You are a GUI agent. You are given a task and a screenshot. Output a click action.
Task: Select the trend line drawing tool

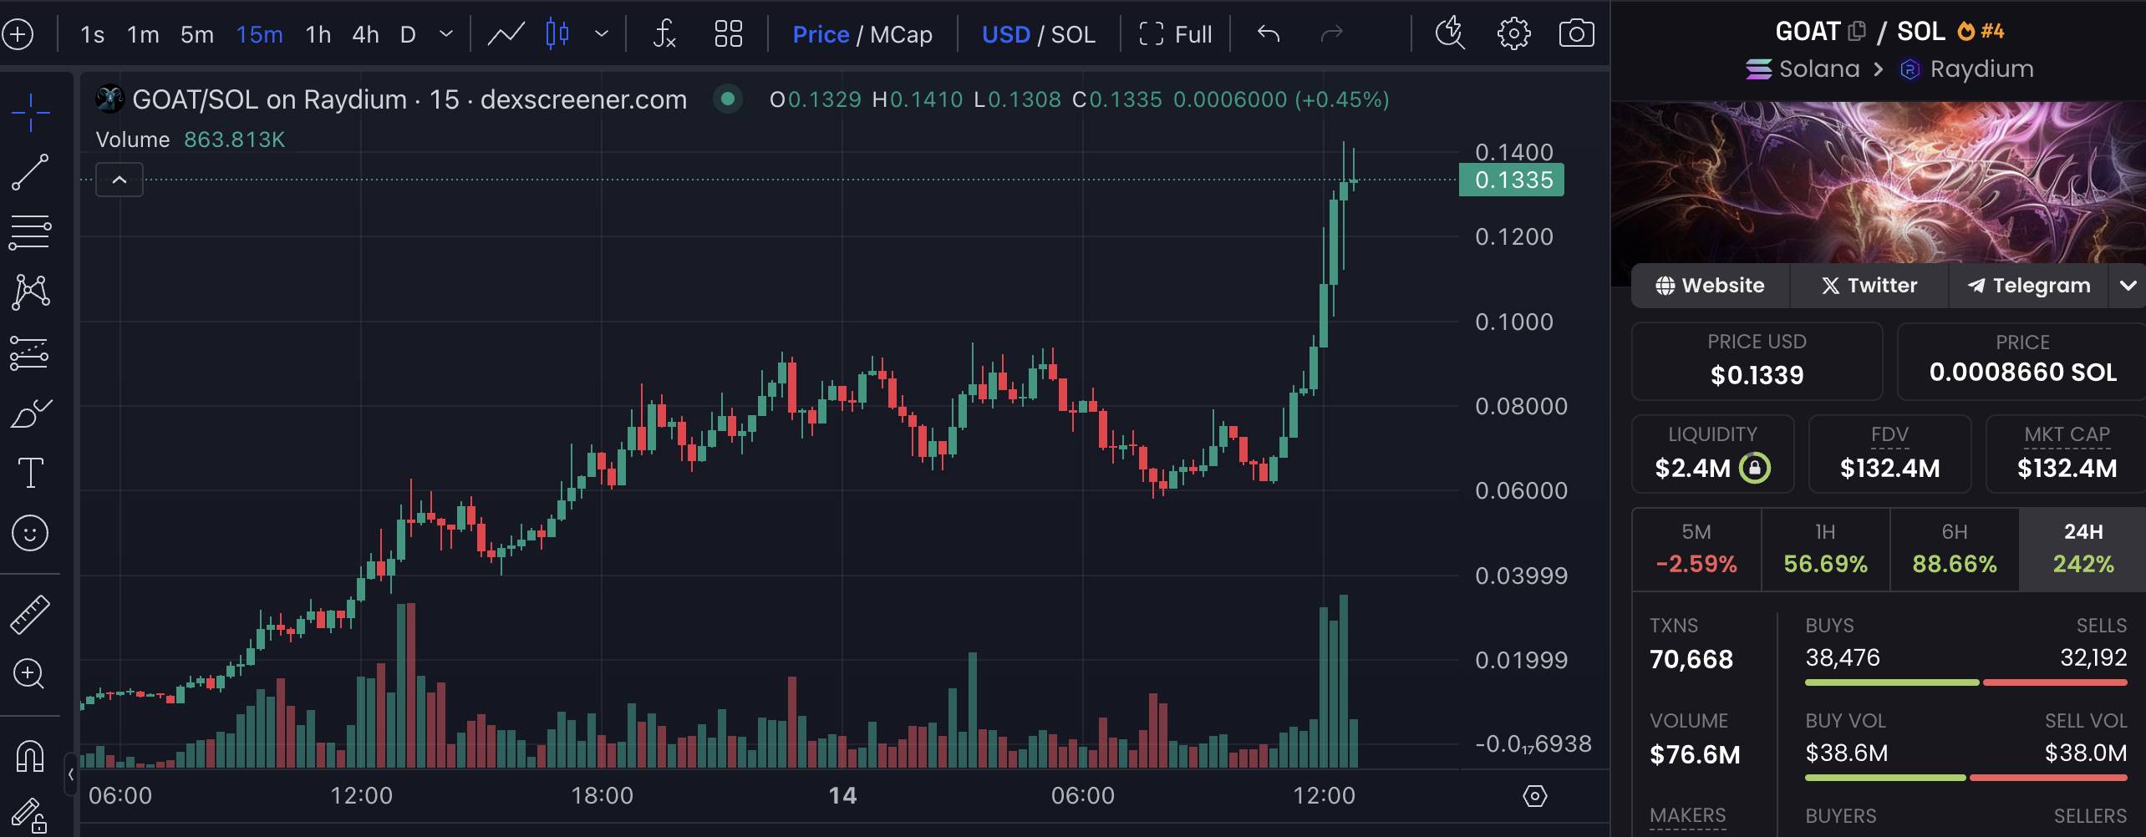(x=30, y=172)
